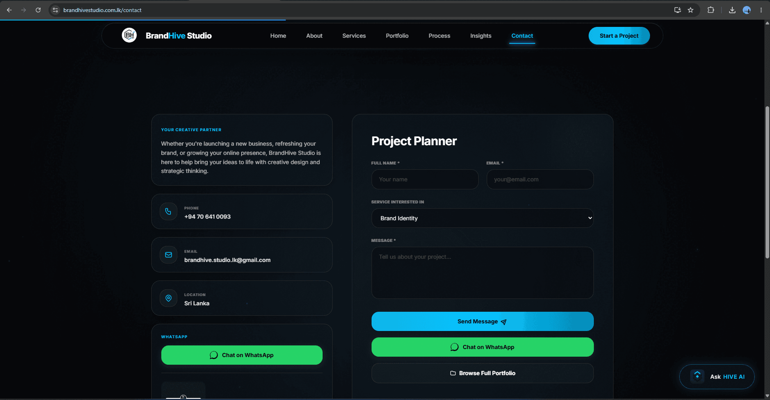Click the BrandHive Studio brand name
Screen dimensions: 770x400
pos(179,36)
